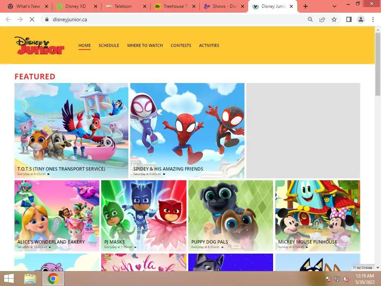The image size is (381, 286).
Task: Open the T.O.T.S featured show tile
Action: (x=71, y=131)
